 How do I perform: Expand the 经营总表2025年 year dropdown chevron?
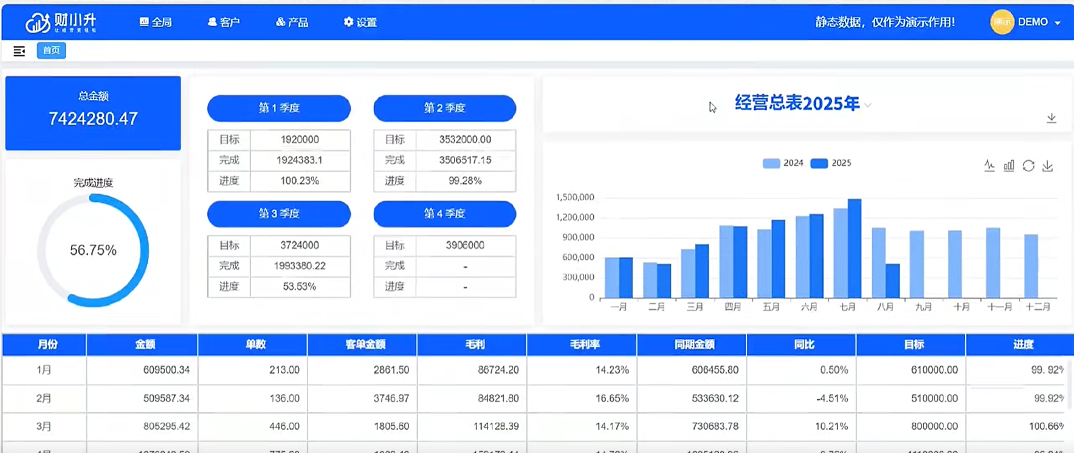[868, 105]
